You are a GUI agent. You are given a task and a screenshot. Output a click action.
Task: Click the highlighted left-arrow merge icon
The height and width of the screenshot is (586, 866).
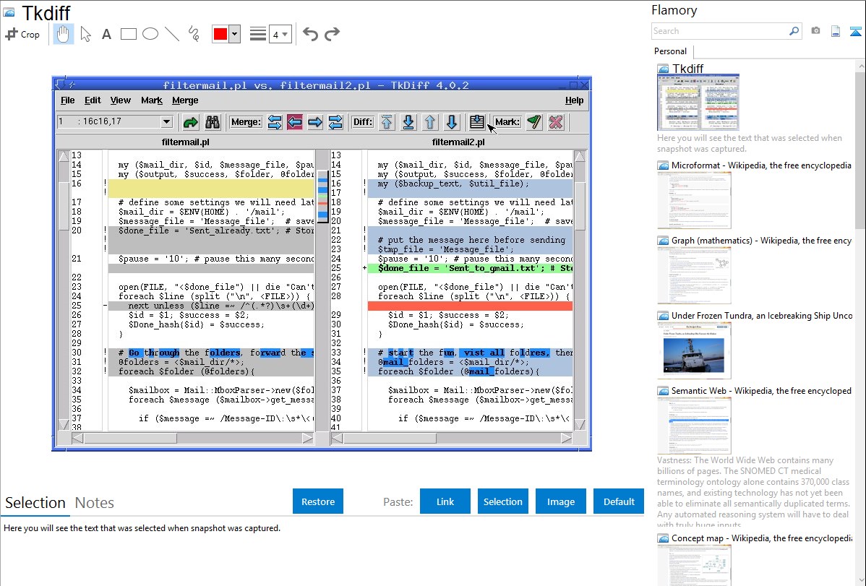pos(295,122)
